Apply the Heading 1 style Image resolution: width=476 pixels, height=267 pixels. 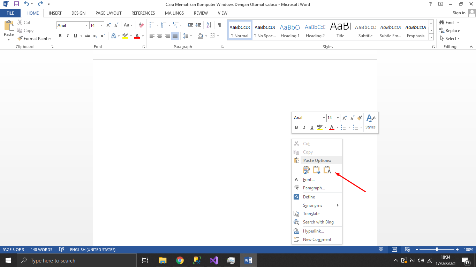click(290, 31)
